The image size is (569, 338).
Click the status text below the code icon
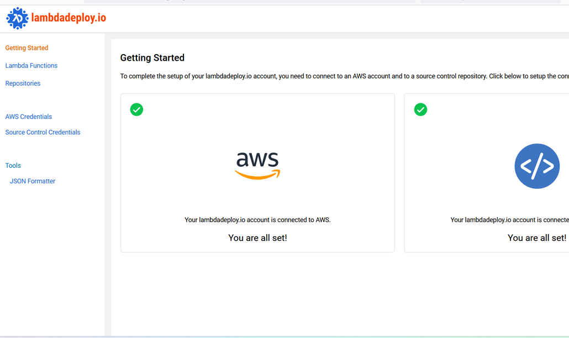click(x=509, y=220)
